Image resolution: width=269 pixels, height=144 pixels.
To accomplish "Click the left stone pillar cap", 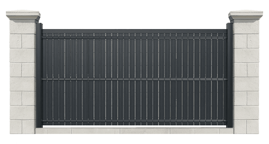I will point(23,16).
